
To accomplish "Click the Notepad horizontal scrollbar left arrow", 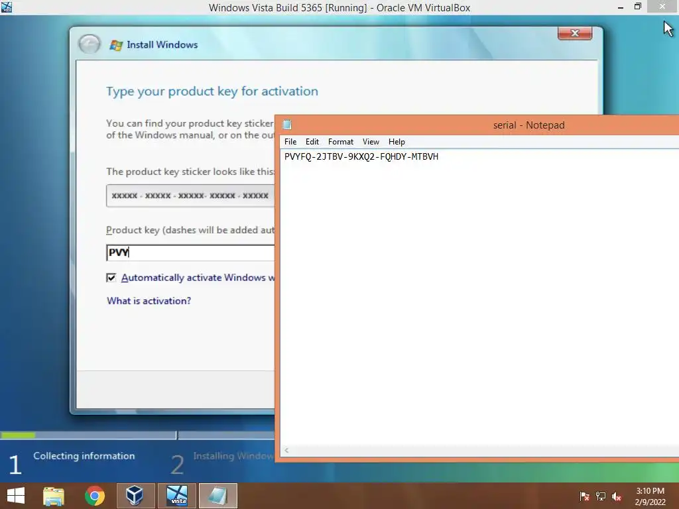I will 286,451.
